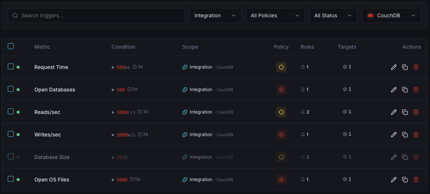Click the Request Time metric name
This screenshot has width=430, height=194.
51,67
